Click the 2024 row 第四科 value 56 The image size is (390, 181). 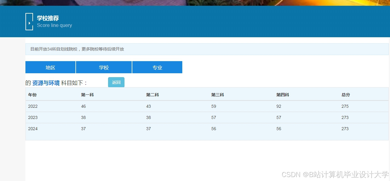[x=279, y=129]
